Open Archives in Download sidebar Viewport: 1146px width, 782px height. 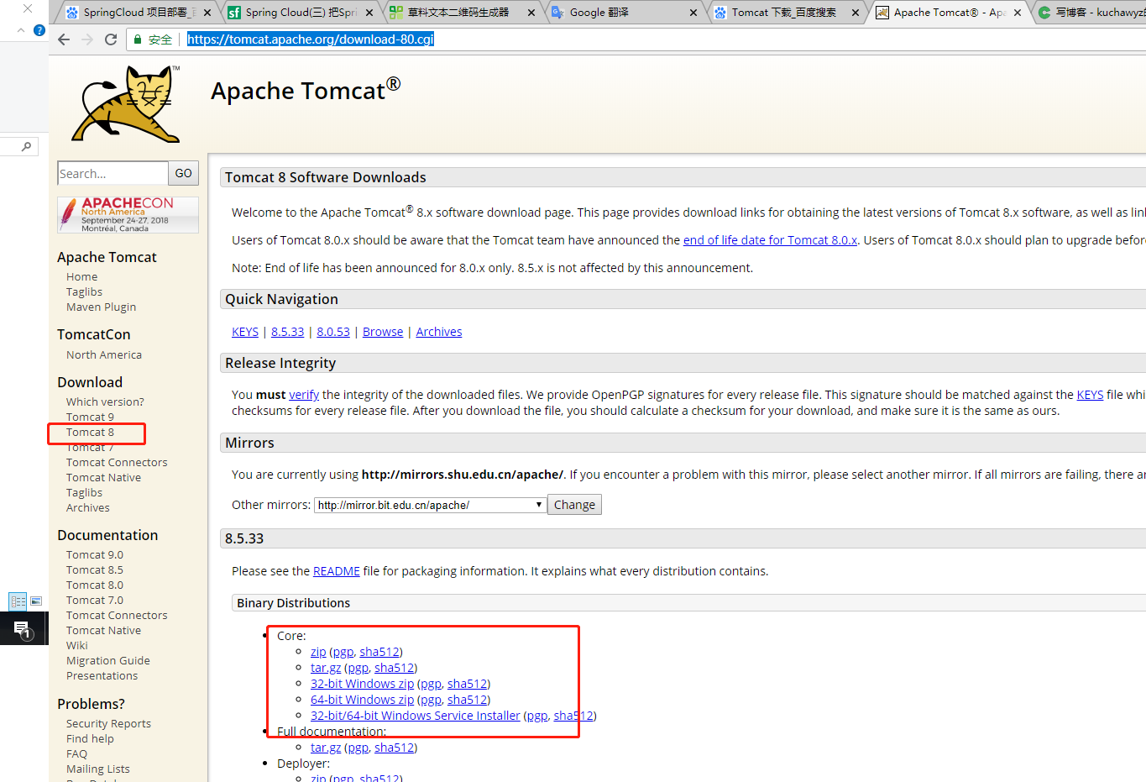point(87,508)
